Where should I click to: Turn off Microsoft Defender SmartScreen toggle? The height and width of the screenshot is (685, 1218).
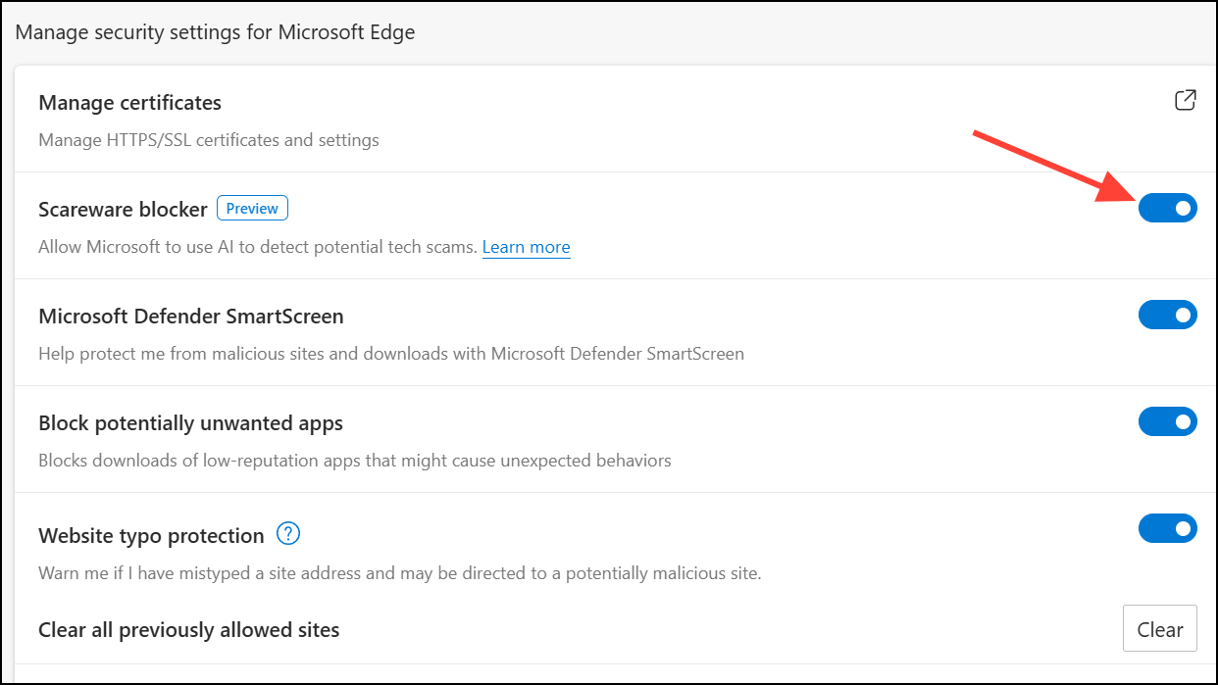tap(1167, 315)
